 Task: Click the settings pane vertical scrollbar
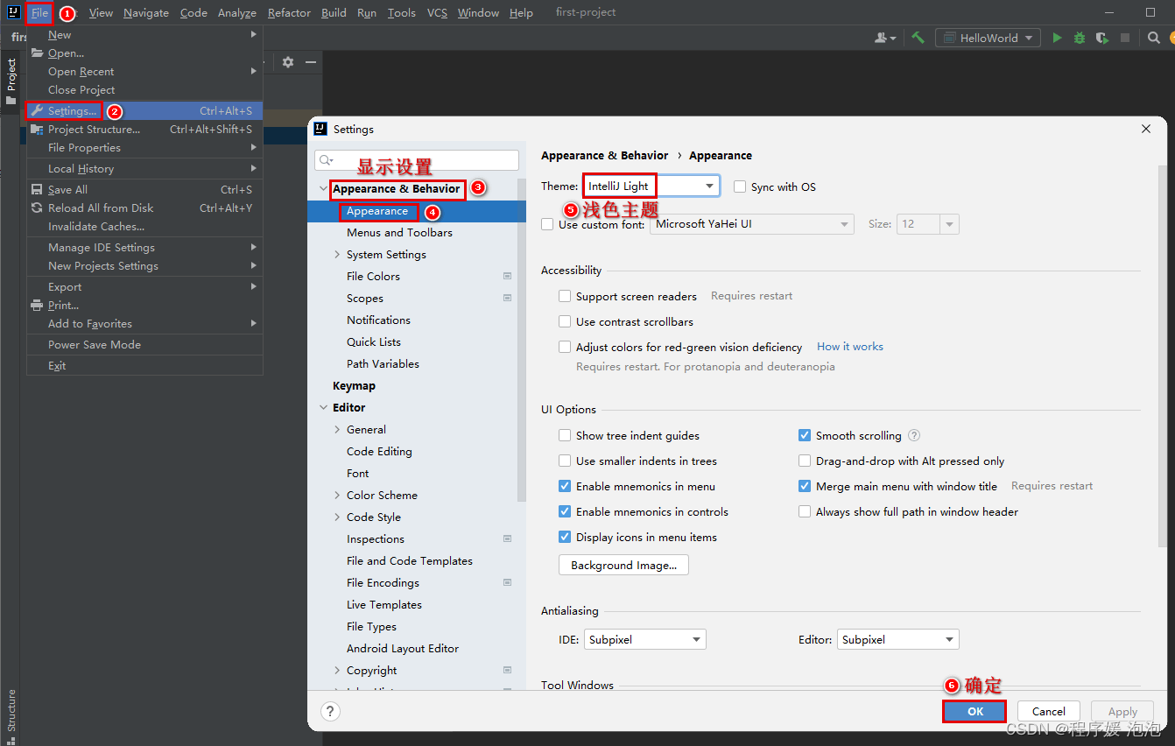coord(1163,355)
